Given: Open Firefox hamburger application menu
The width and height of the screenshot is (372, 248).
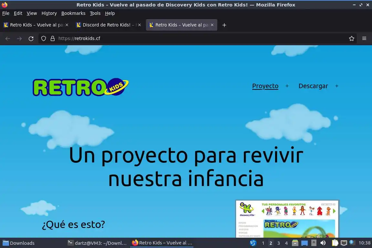Looking at the screenshot, I should point(364,38).
